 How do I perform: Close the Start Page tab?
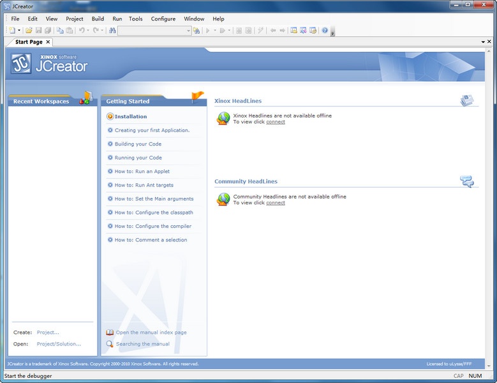pos(48,42)
